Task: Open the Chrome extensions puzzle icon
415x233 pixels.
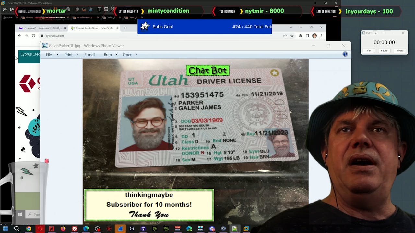Action: (301, 36)
